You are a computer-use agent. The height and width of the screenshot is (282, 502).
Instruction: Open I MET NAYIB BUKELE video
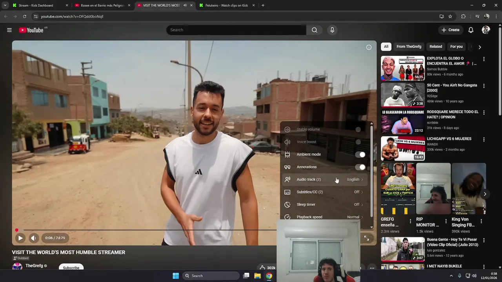click(x=444, y=266)
